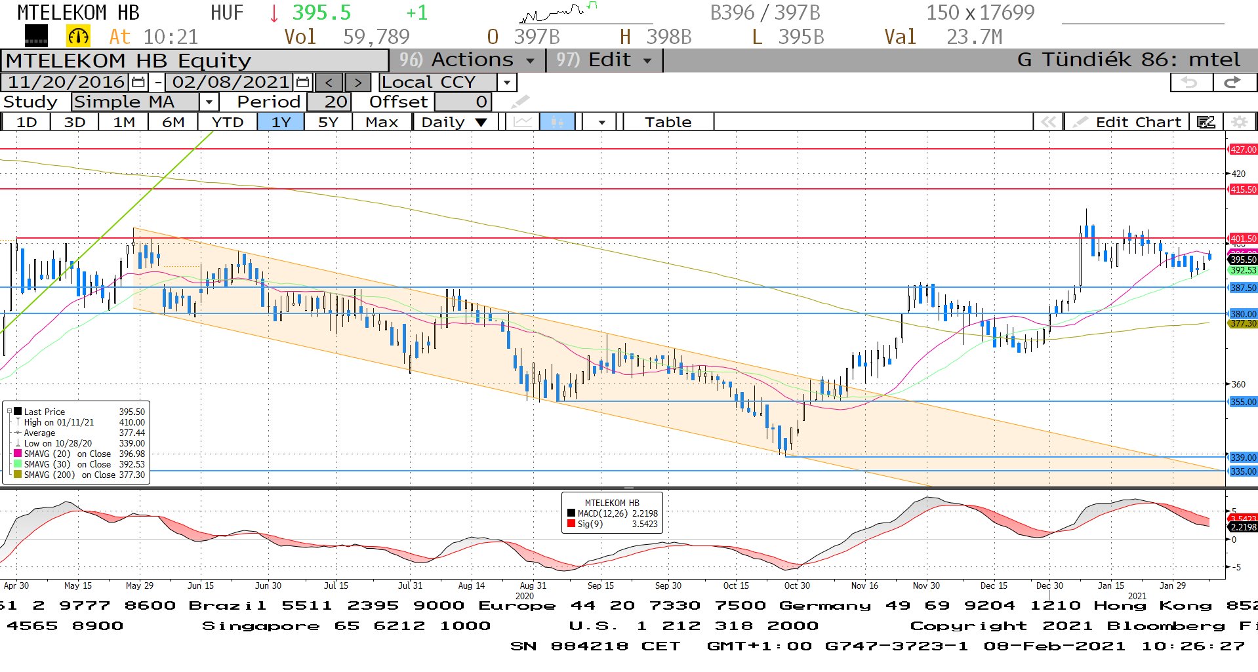Click the SMAVG (200) olive legend swatch

[18, 475]
